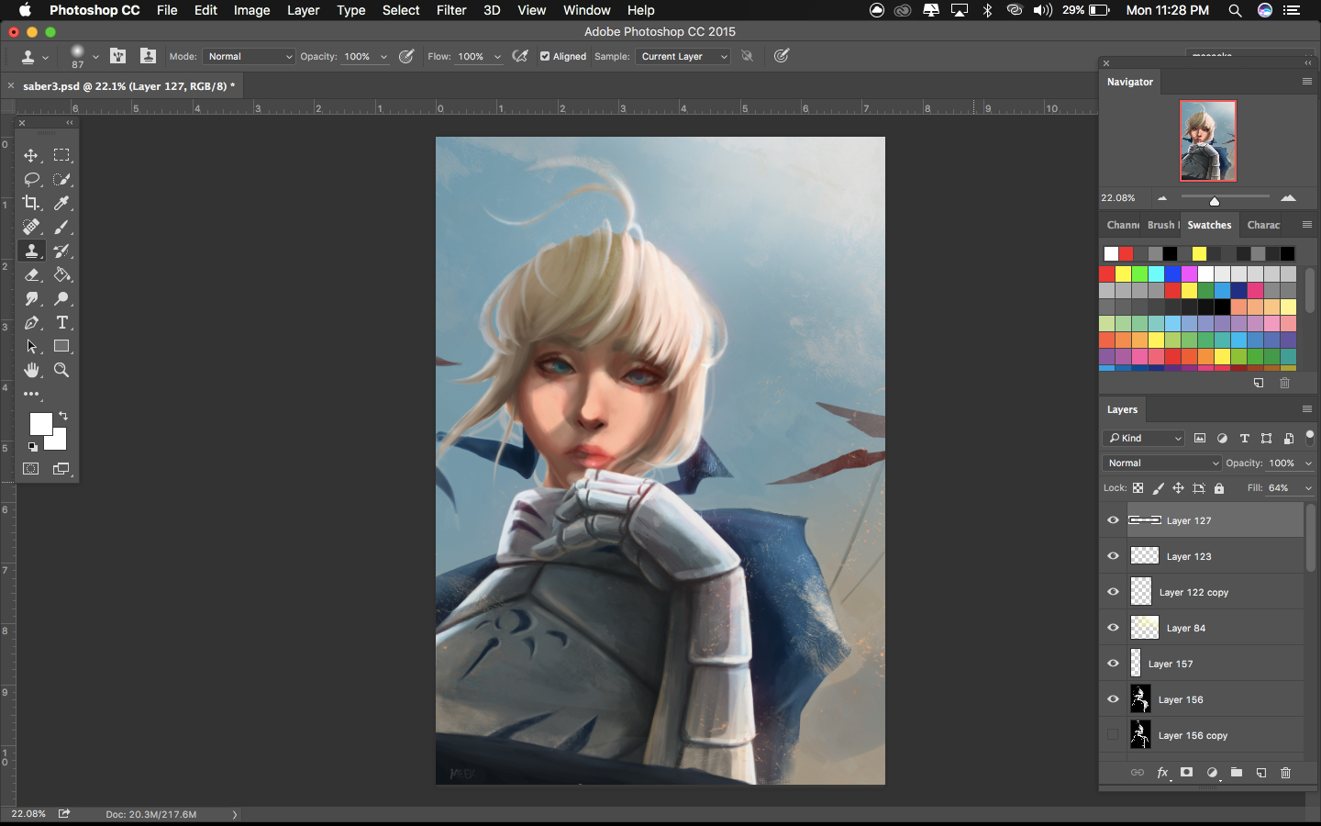Image resolution: width=1321 pixels, height=826 pixels.
Task: Show Layer 156 copy via visibility box
Action: pyautogui.click(x=1113, y=735)
